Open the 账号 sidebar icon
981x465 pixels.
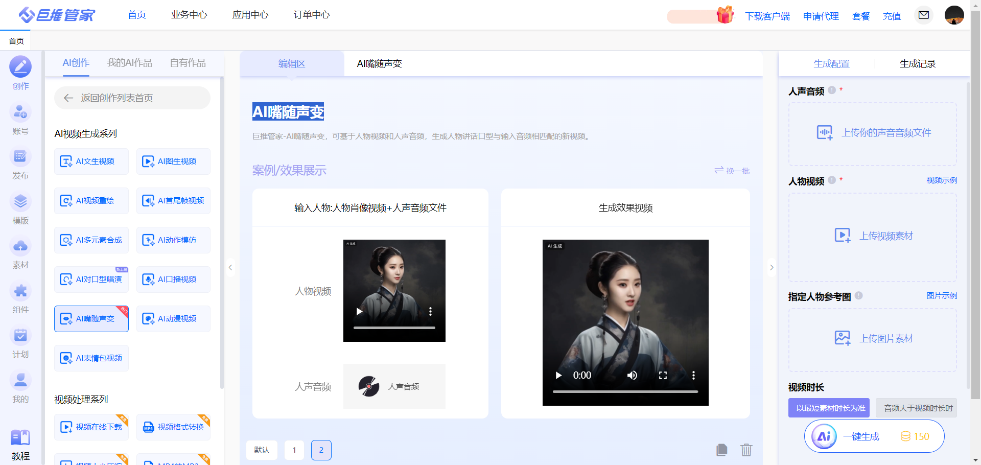coord(20,112)
